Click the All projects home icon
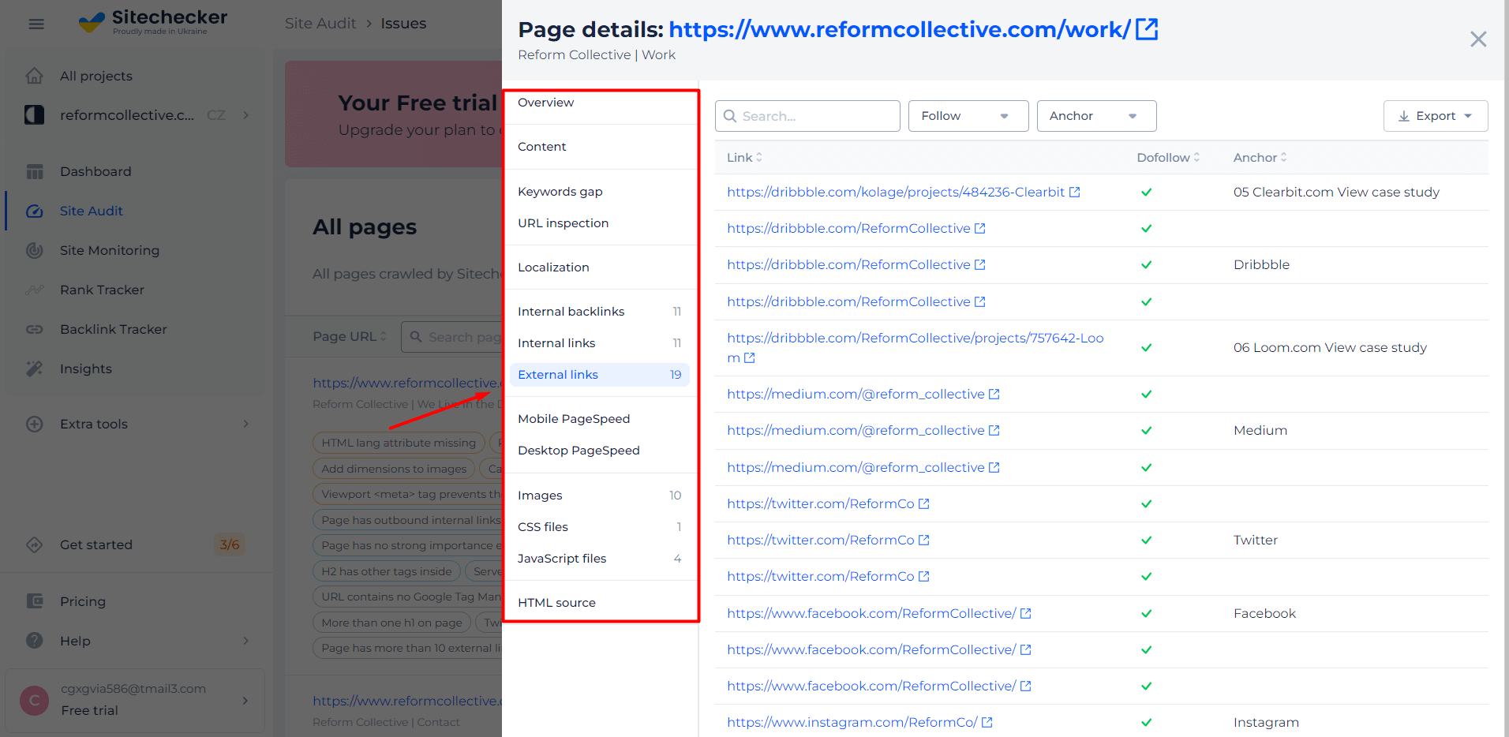Viewport: 1509px width, 737px height. pyautogui.click(x=35, y=76)
